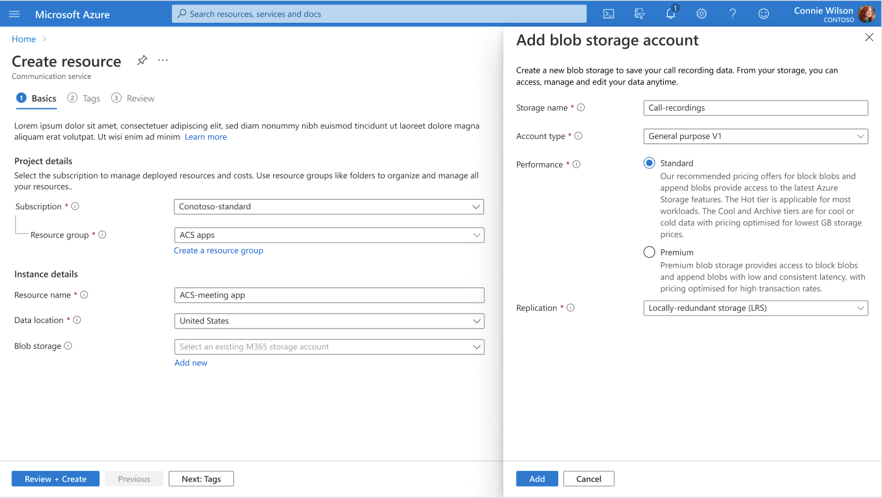
Task: Expand the Data location dropdown
Action: (329, 321)
